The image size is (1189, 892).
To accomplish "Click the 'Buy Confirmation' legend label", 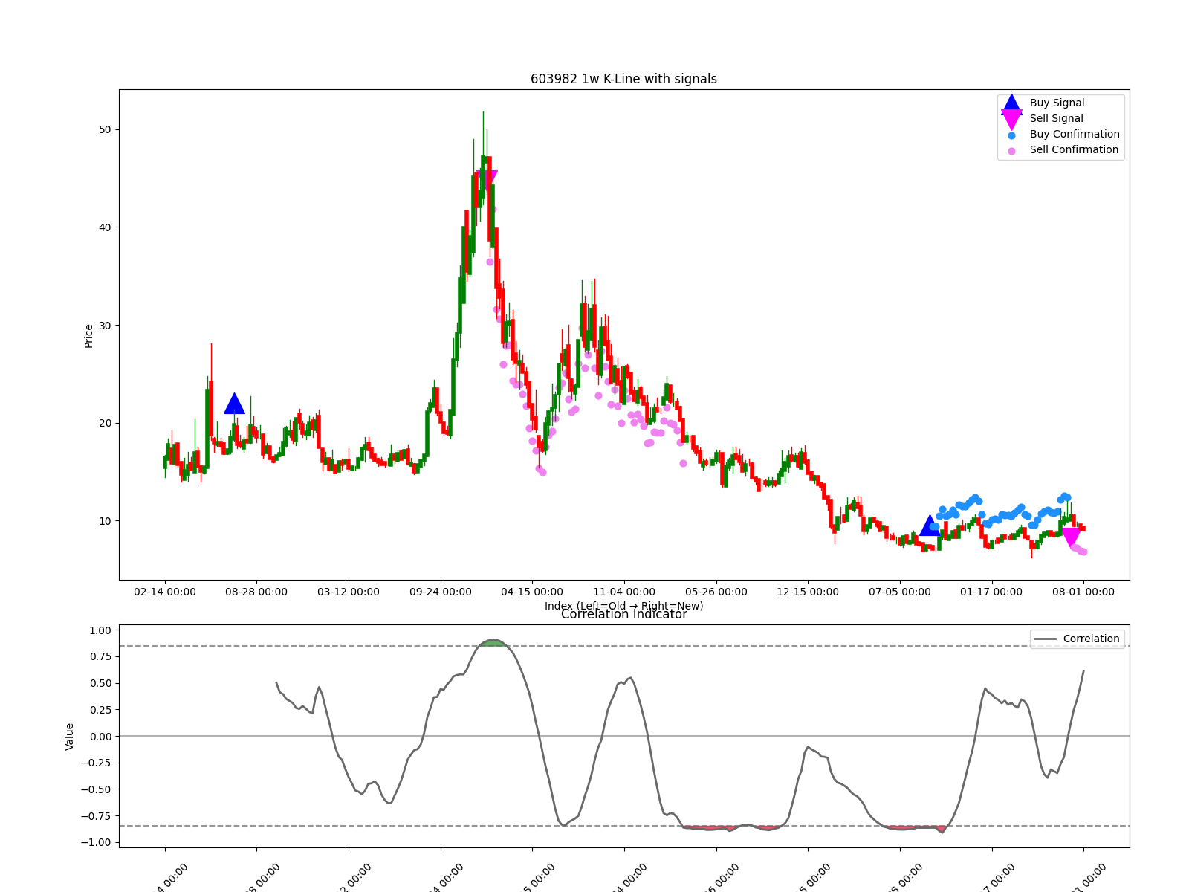I will (x=1075, y=134).
